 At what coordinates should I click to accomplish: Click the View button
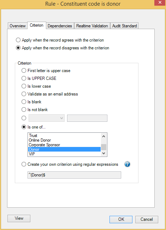(19, 218)
